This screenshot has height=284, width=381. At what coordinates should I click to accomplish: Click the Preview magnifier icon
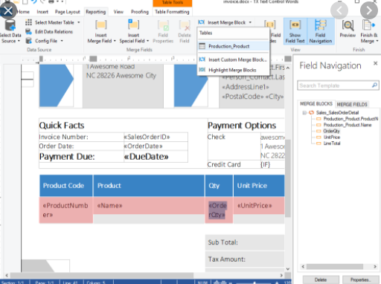click(x=348, y=25)
